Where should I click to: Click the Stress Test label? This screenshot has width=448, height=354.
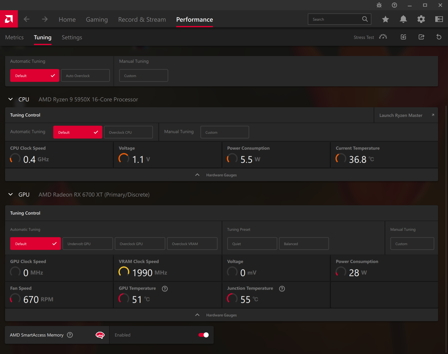click(x=364, y=37)
